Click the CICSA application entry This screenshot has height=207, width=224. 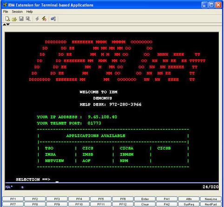click(x=126, y=148)
